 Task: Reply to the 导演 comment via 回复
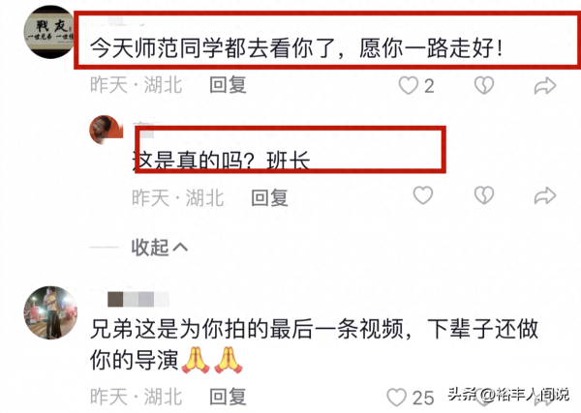(228, 397)
